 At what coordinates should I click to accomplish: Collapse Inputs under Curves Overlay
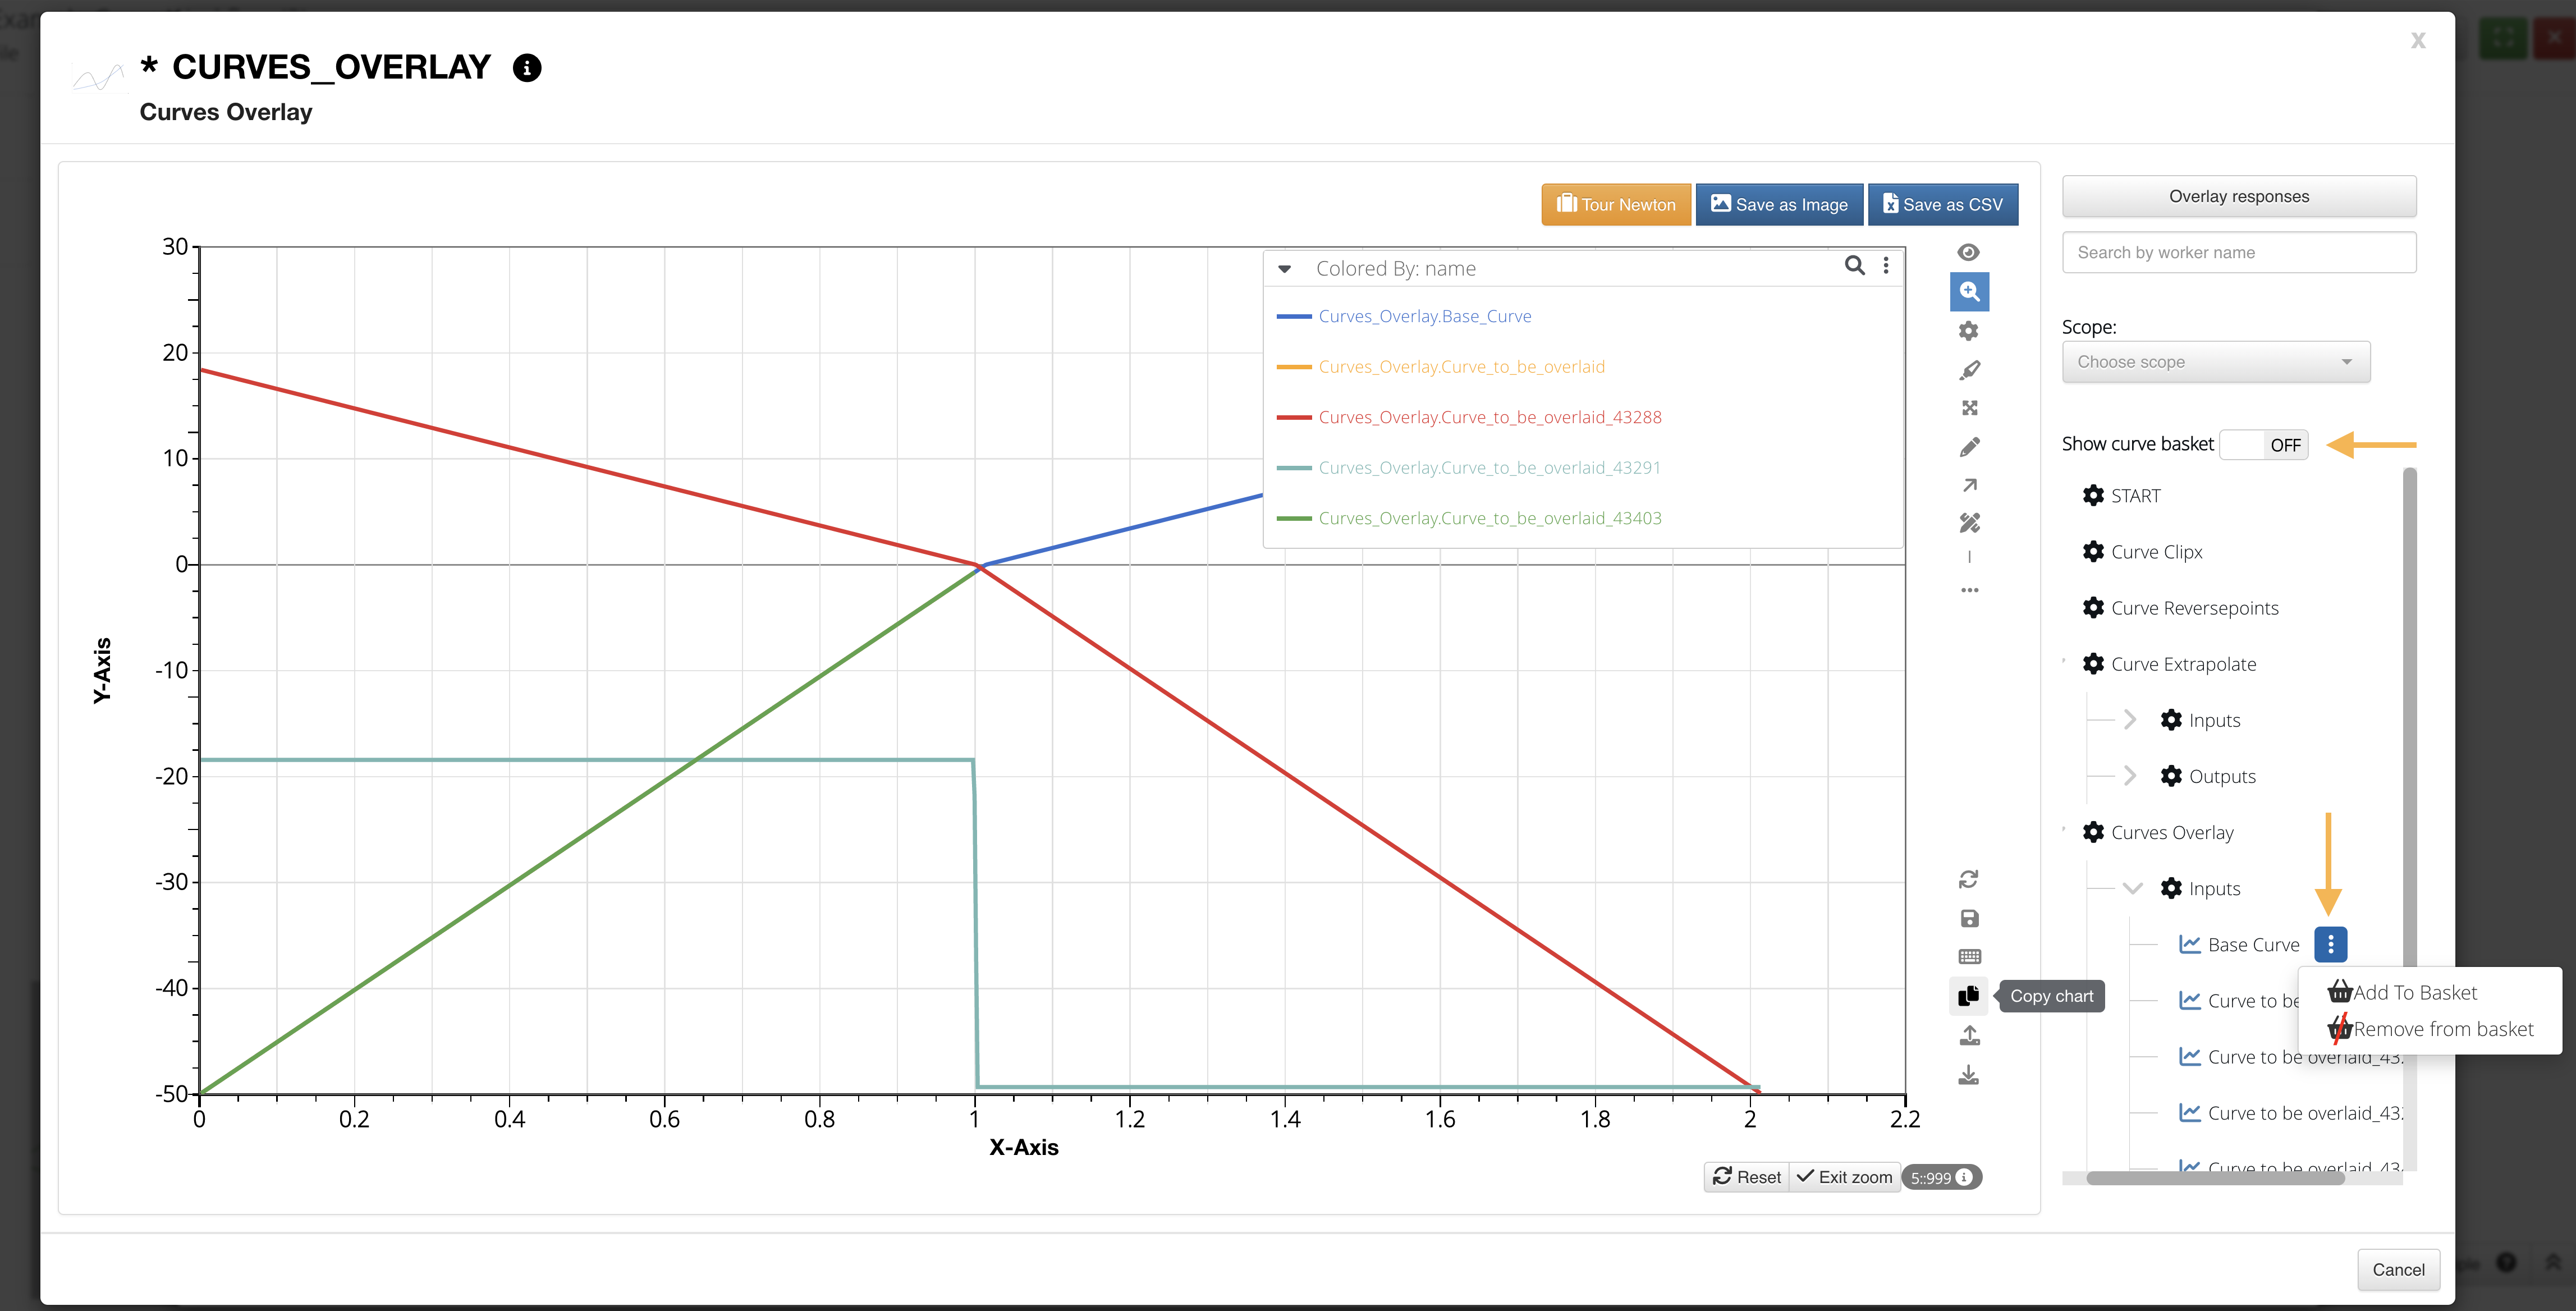point(2132,888)
